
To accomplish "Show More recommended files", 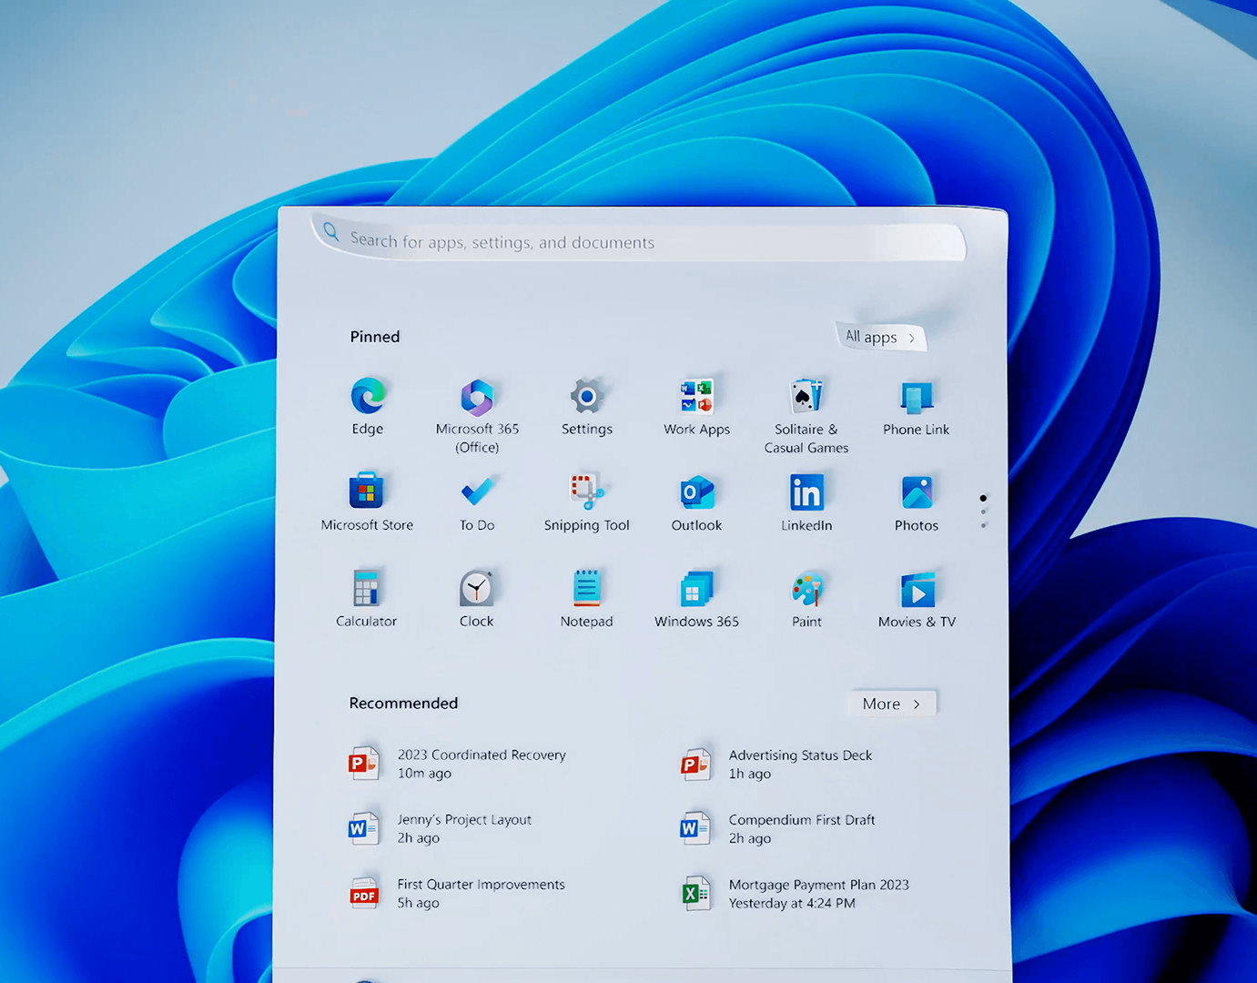I will click(892, 704).
